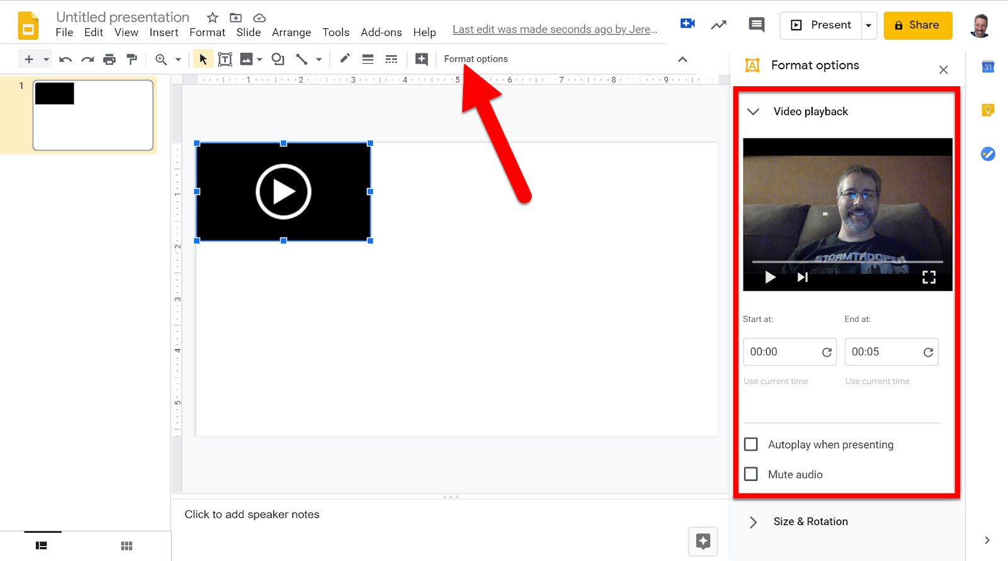The width and height of the screenshot is (1008, 561).
Task: Open the shape tool
Action: [278, 59]
